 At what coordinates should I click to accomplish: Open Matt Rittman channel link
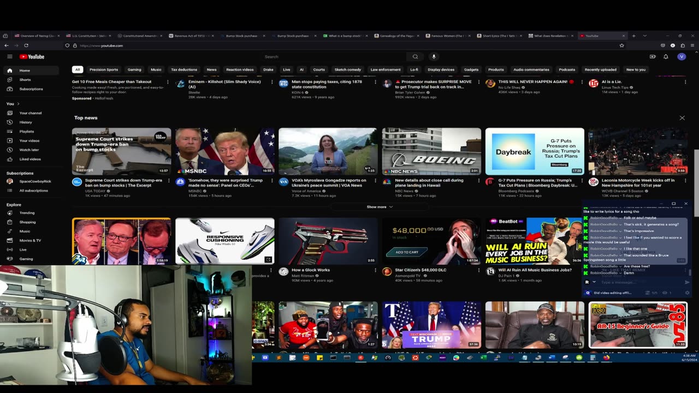pos(303,276)
